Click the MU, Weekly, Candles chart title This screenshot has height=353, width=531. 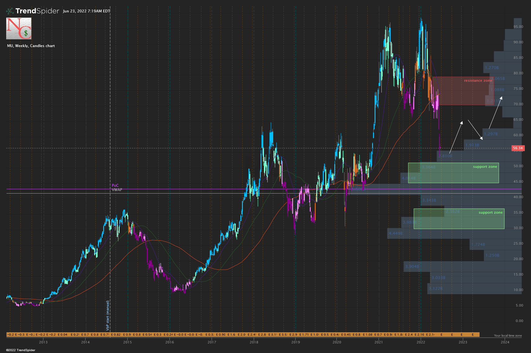[x=31, y=46]
